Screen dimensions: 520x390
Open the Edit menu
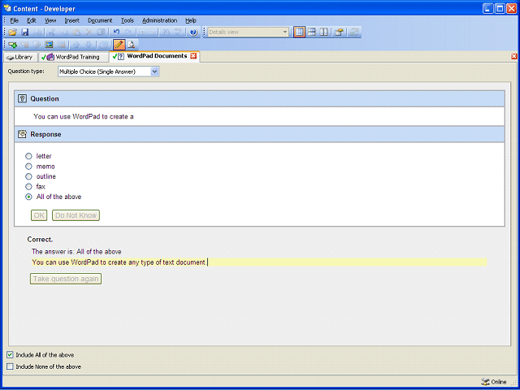[32, 20]
